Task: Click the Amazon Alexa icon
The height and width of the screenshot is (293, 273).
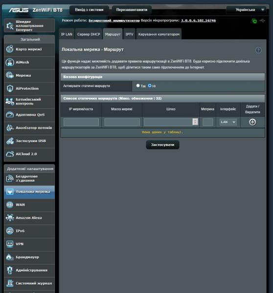Action: [x=10, y=218]
